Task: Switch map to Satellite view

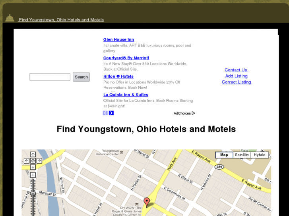Action: pyautogui.click(x=242, y=155)
